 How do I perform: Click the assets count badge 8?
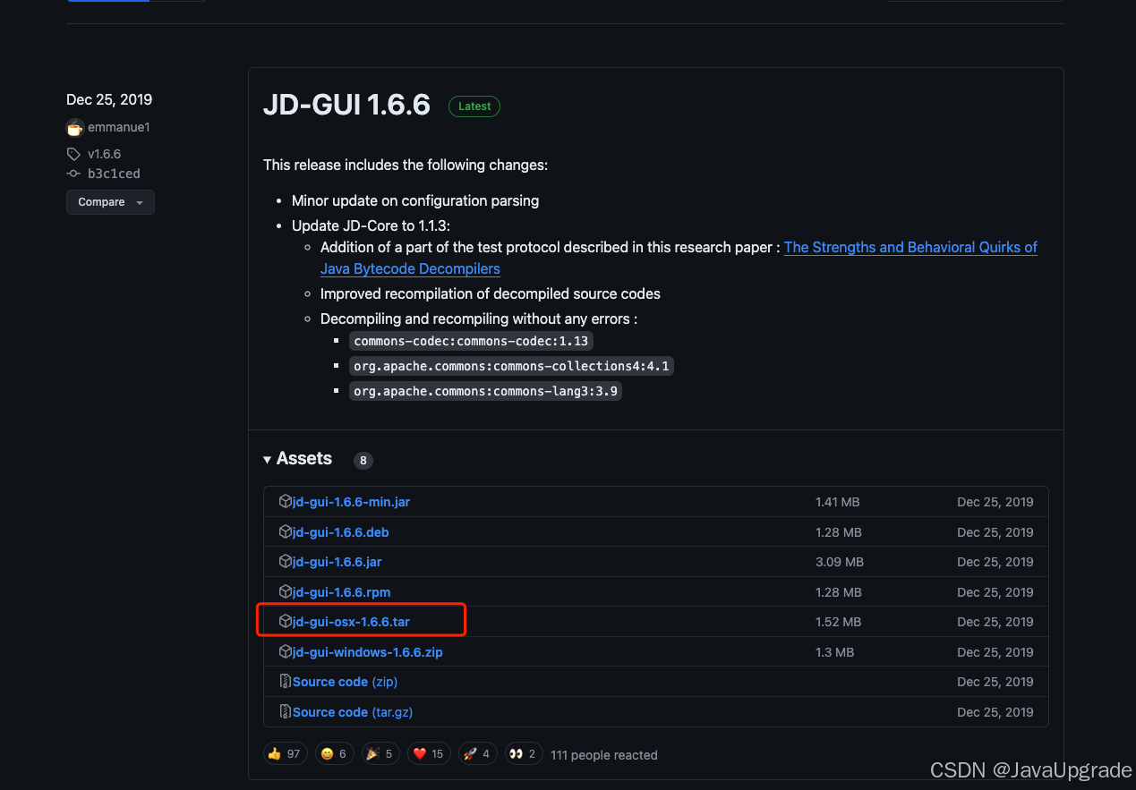[363, 461]
